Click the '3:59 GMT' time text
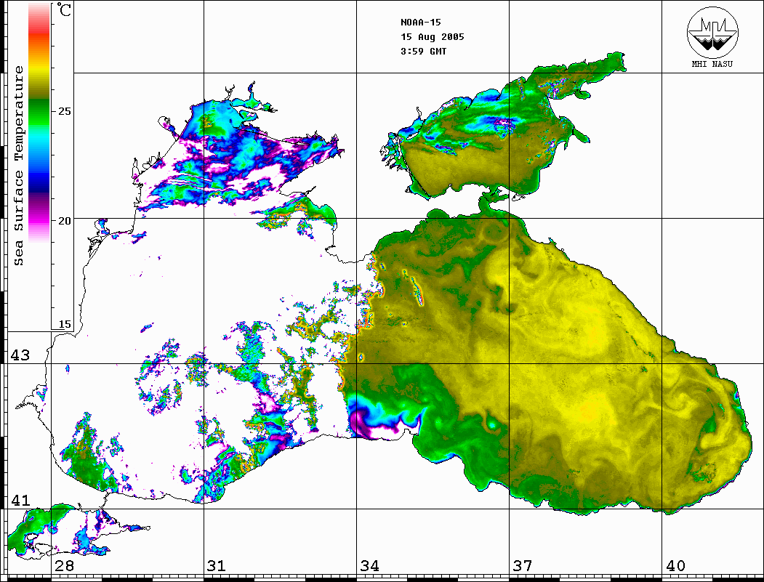Screen dimensions: 764x582 423,51
